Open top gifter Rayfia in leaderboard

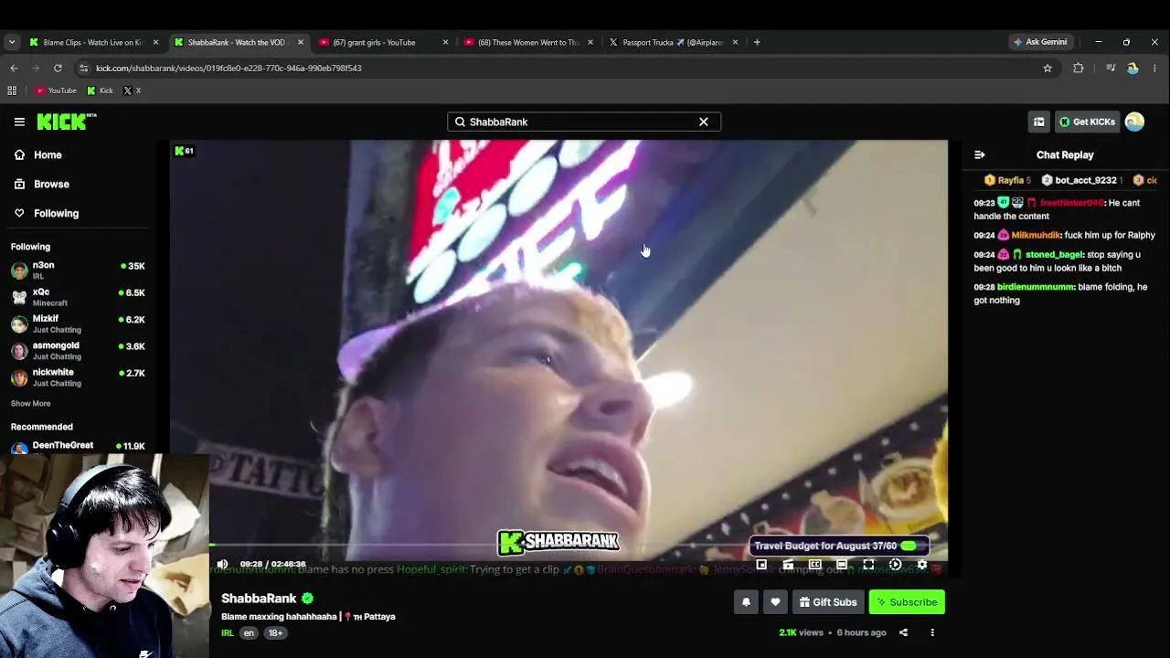coord(1007,181)
